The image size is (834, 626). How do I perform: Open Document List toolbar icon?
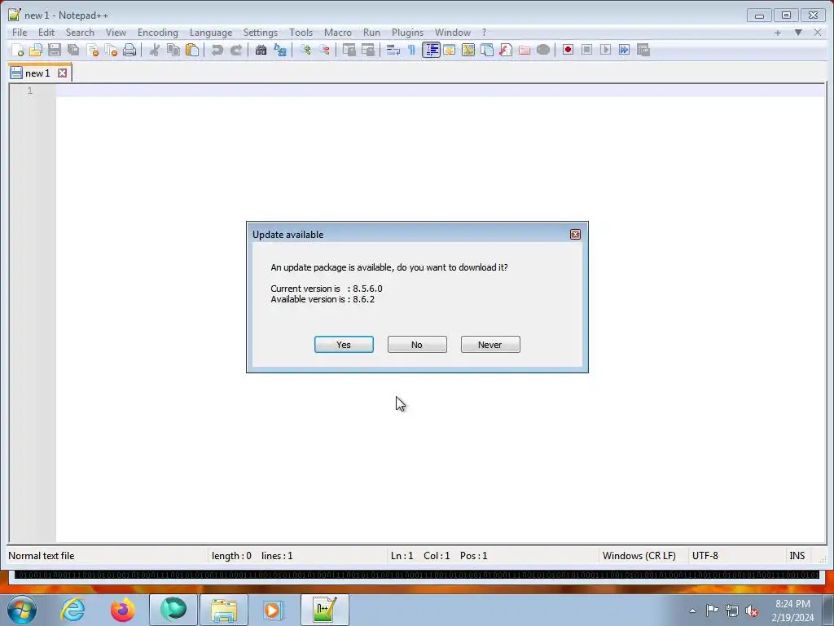click(487, 50)
